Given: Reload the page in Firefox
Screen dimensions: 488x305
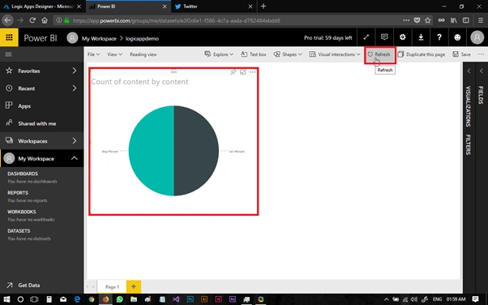Looking at the screenshot, I should (x=32, y=20).
